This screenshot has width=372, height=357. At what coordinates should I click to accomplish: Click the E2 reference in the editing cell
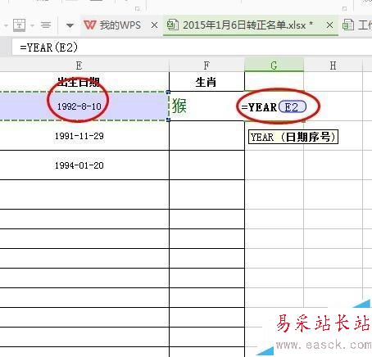pyautogui.click(x=293, y=107)
